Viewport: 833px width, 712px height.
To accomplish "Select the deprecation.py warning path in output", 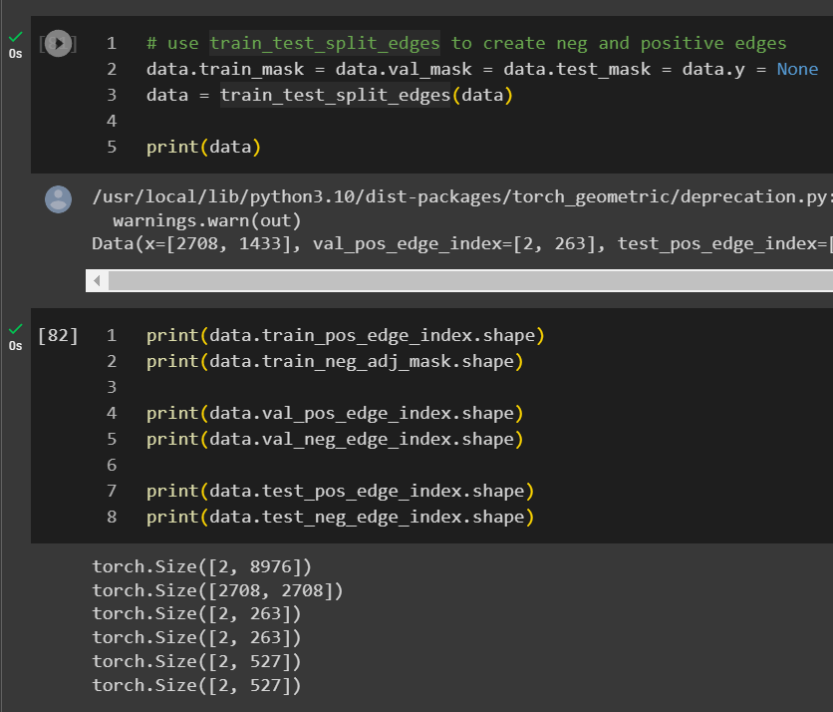I will [x=458, y=197].
